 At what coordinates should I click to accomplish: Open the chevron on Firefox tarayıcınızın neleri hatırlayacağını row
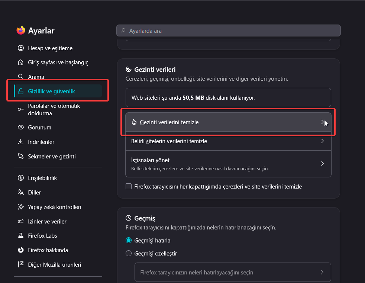pyautogui.click(x=322, y=272)
